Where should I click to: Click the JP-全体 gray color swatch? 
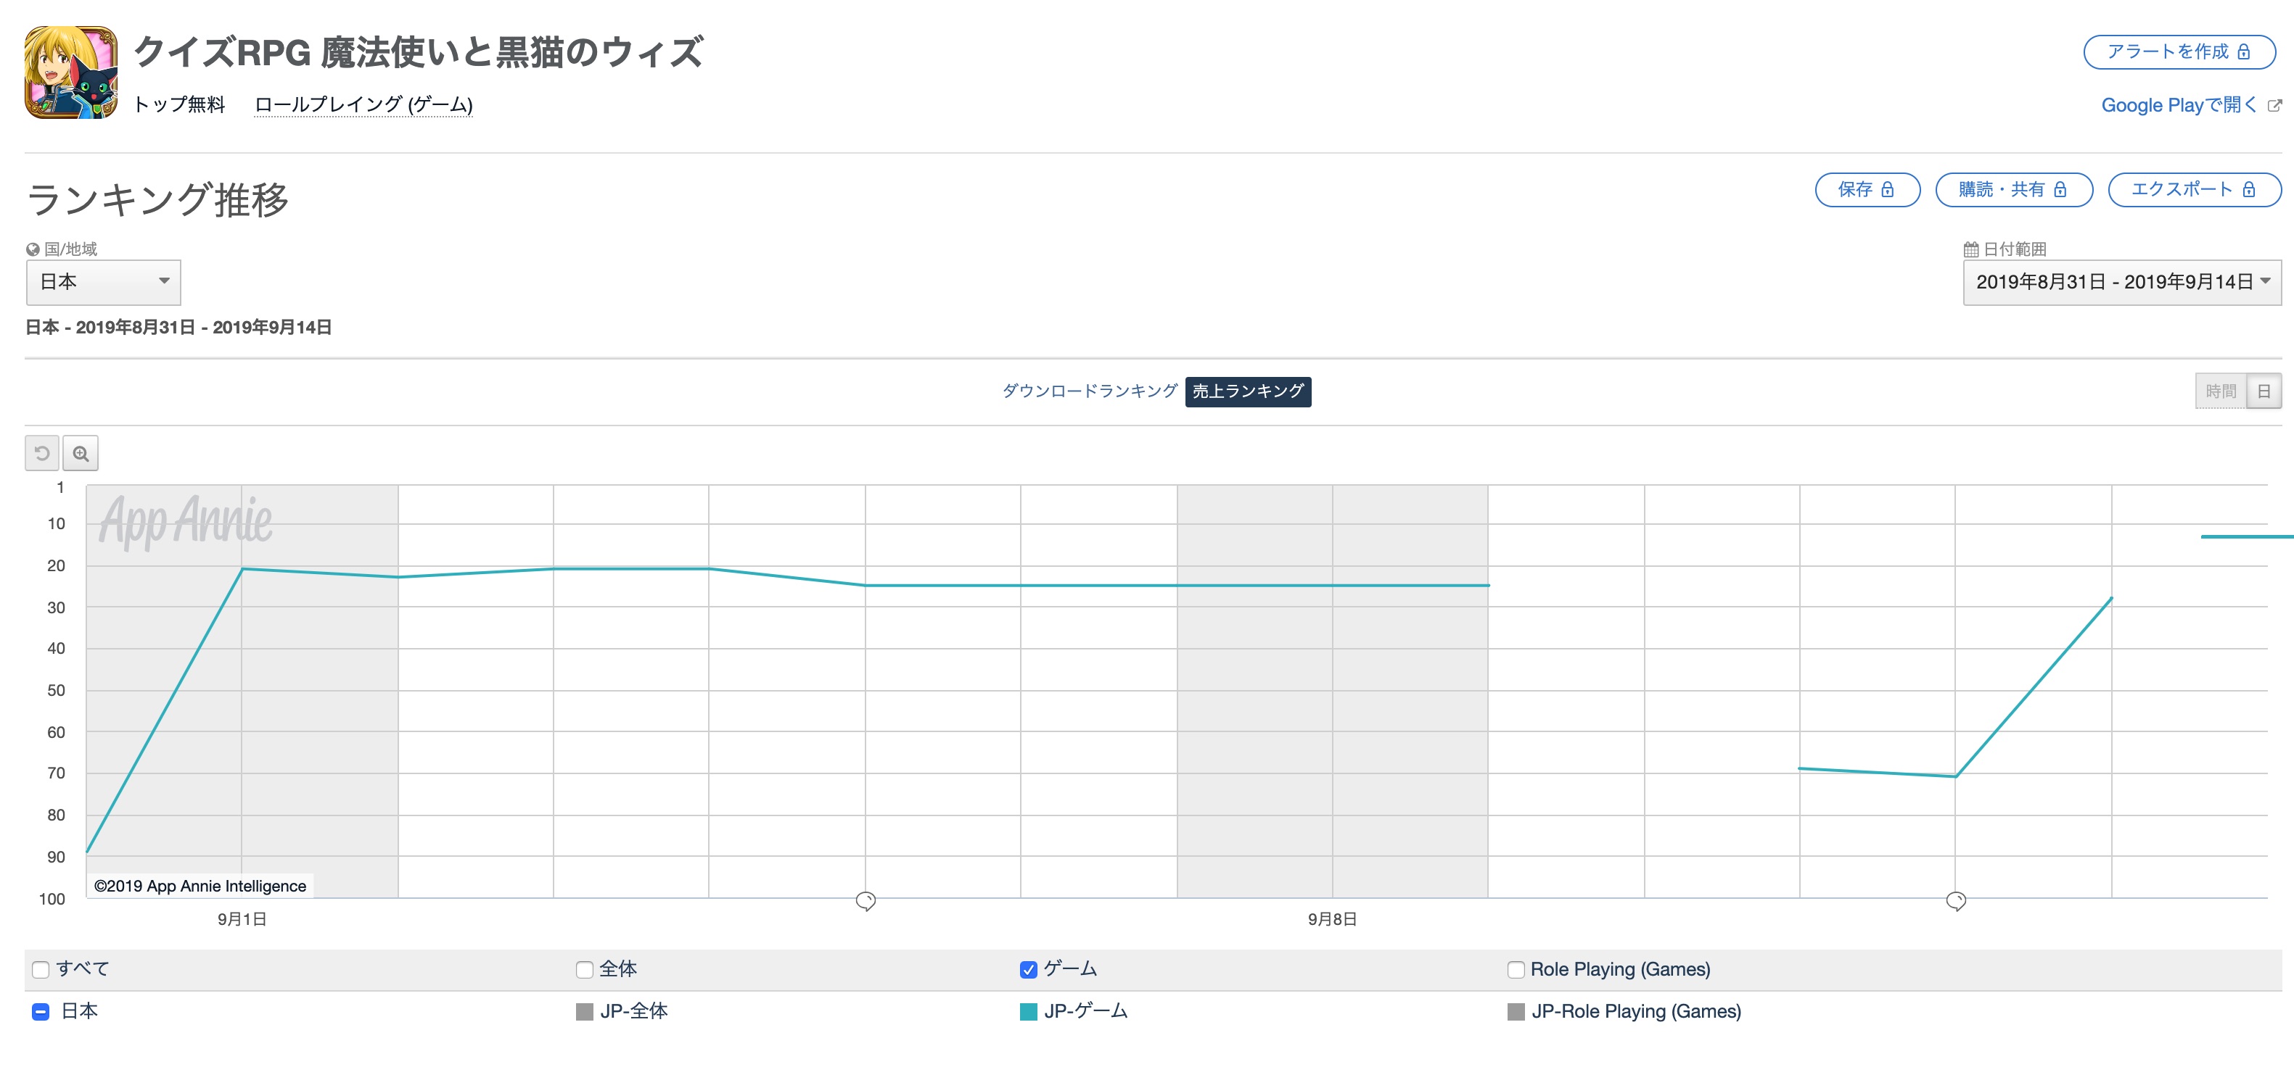584,1012
